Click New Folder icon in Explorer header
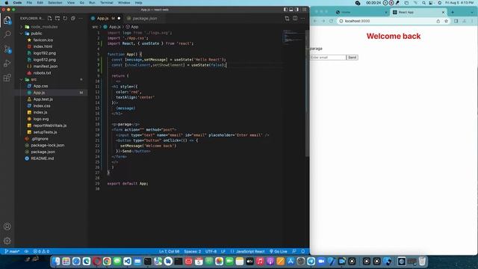 click(x=58, y=18)
